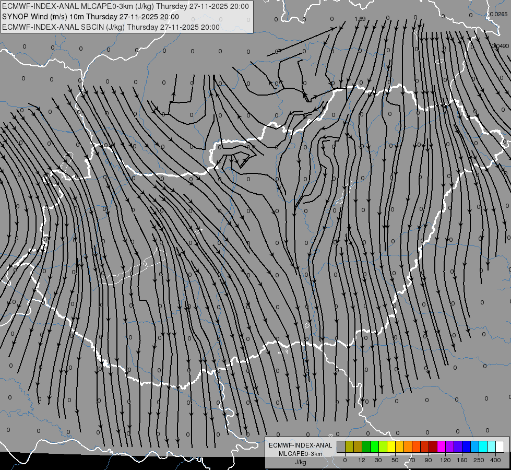Click the golden amber legend swatch
Image resolution: width=511 pixels, height=470 pixels.
399,447
